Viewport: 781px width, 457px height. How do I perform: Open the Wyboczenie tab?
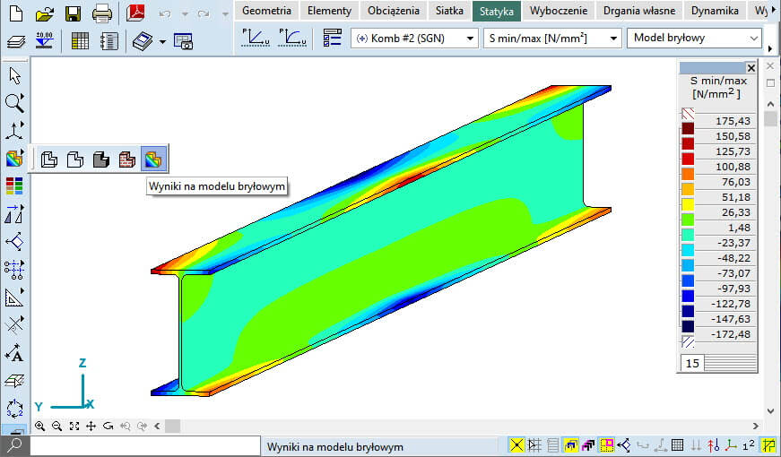click(x=559, y=11)
